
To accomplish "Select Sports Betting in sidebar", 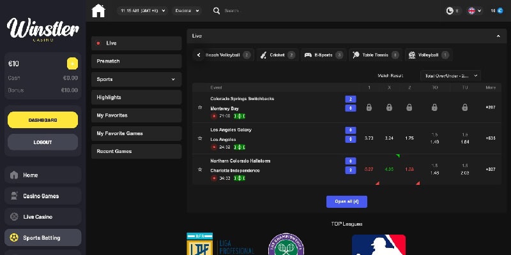I will (x=43, y=238).
